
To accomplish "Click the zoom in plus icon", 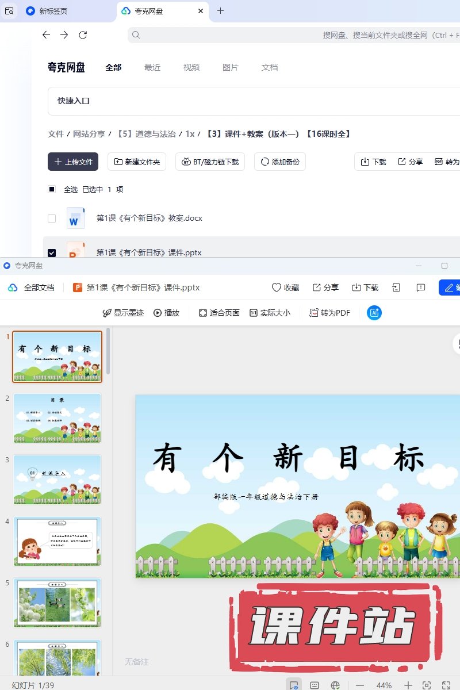I will click(408, 685).
